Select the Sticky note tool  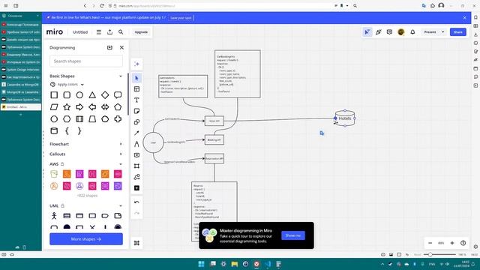pos(136,111)
